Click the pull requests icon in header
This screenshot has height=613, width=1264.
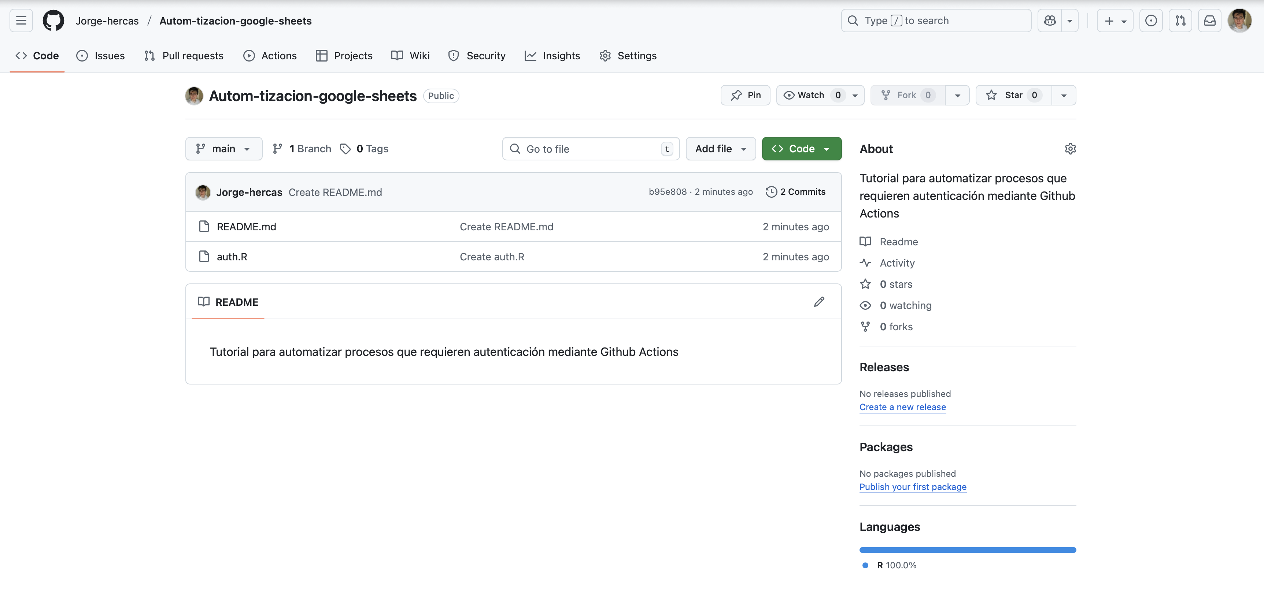[x=1180, y=21]
